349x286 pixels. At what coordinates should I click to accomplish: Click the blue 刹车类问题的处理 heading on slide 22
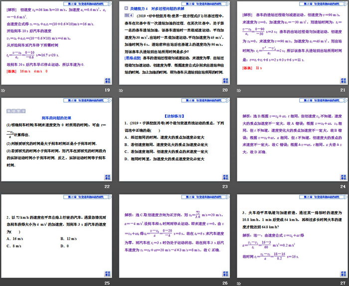click(56, 118)
